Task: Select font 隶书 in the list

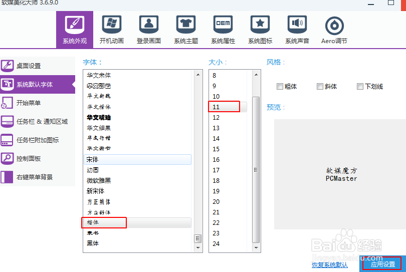Action: 137,233
